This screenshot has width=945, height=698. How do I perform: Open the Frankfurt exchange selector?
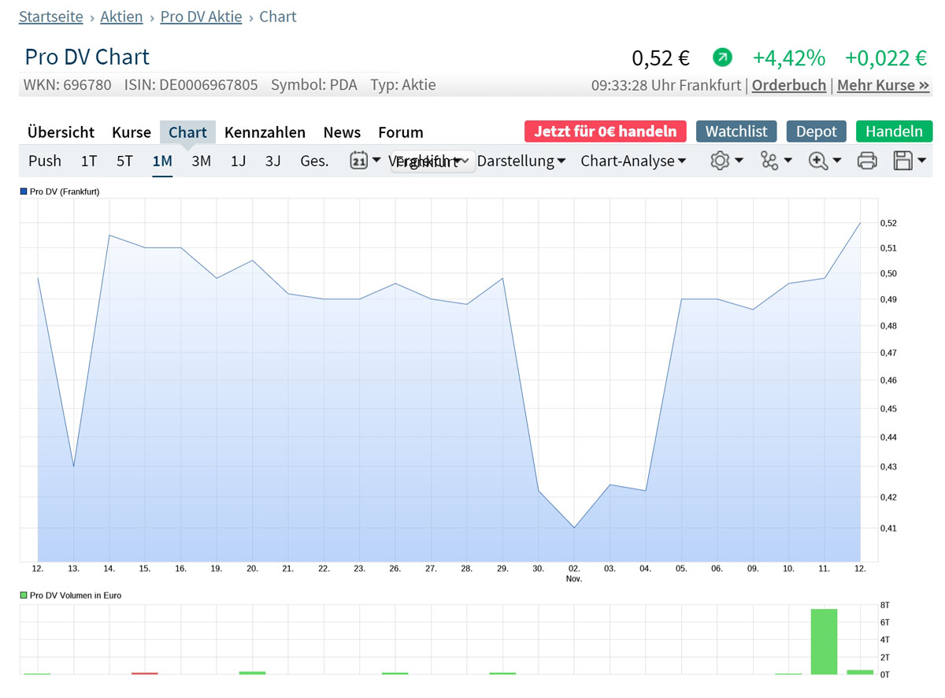[433, 162]
